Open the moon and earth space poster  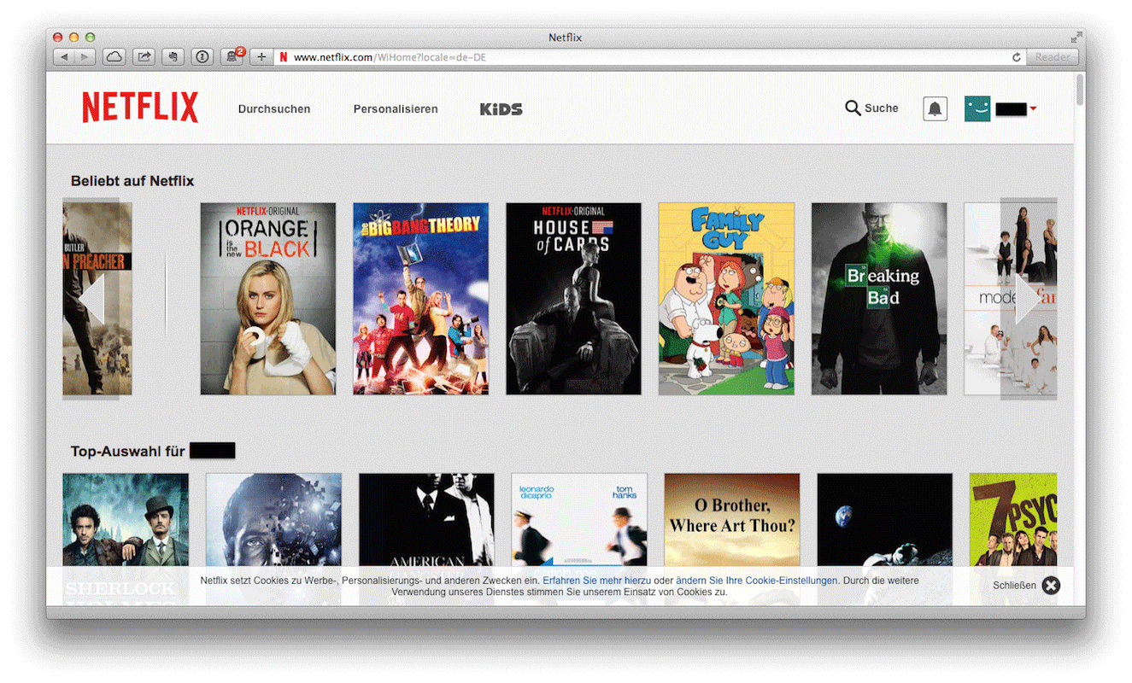click(885, 519)
